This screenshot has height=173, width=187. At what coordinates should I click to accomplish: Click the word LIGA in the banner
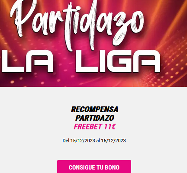118,61
